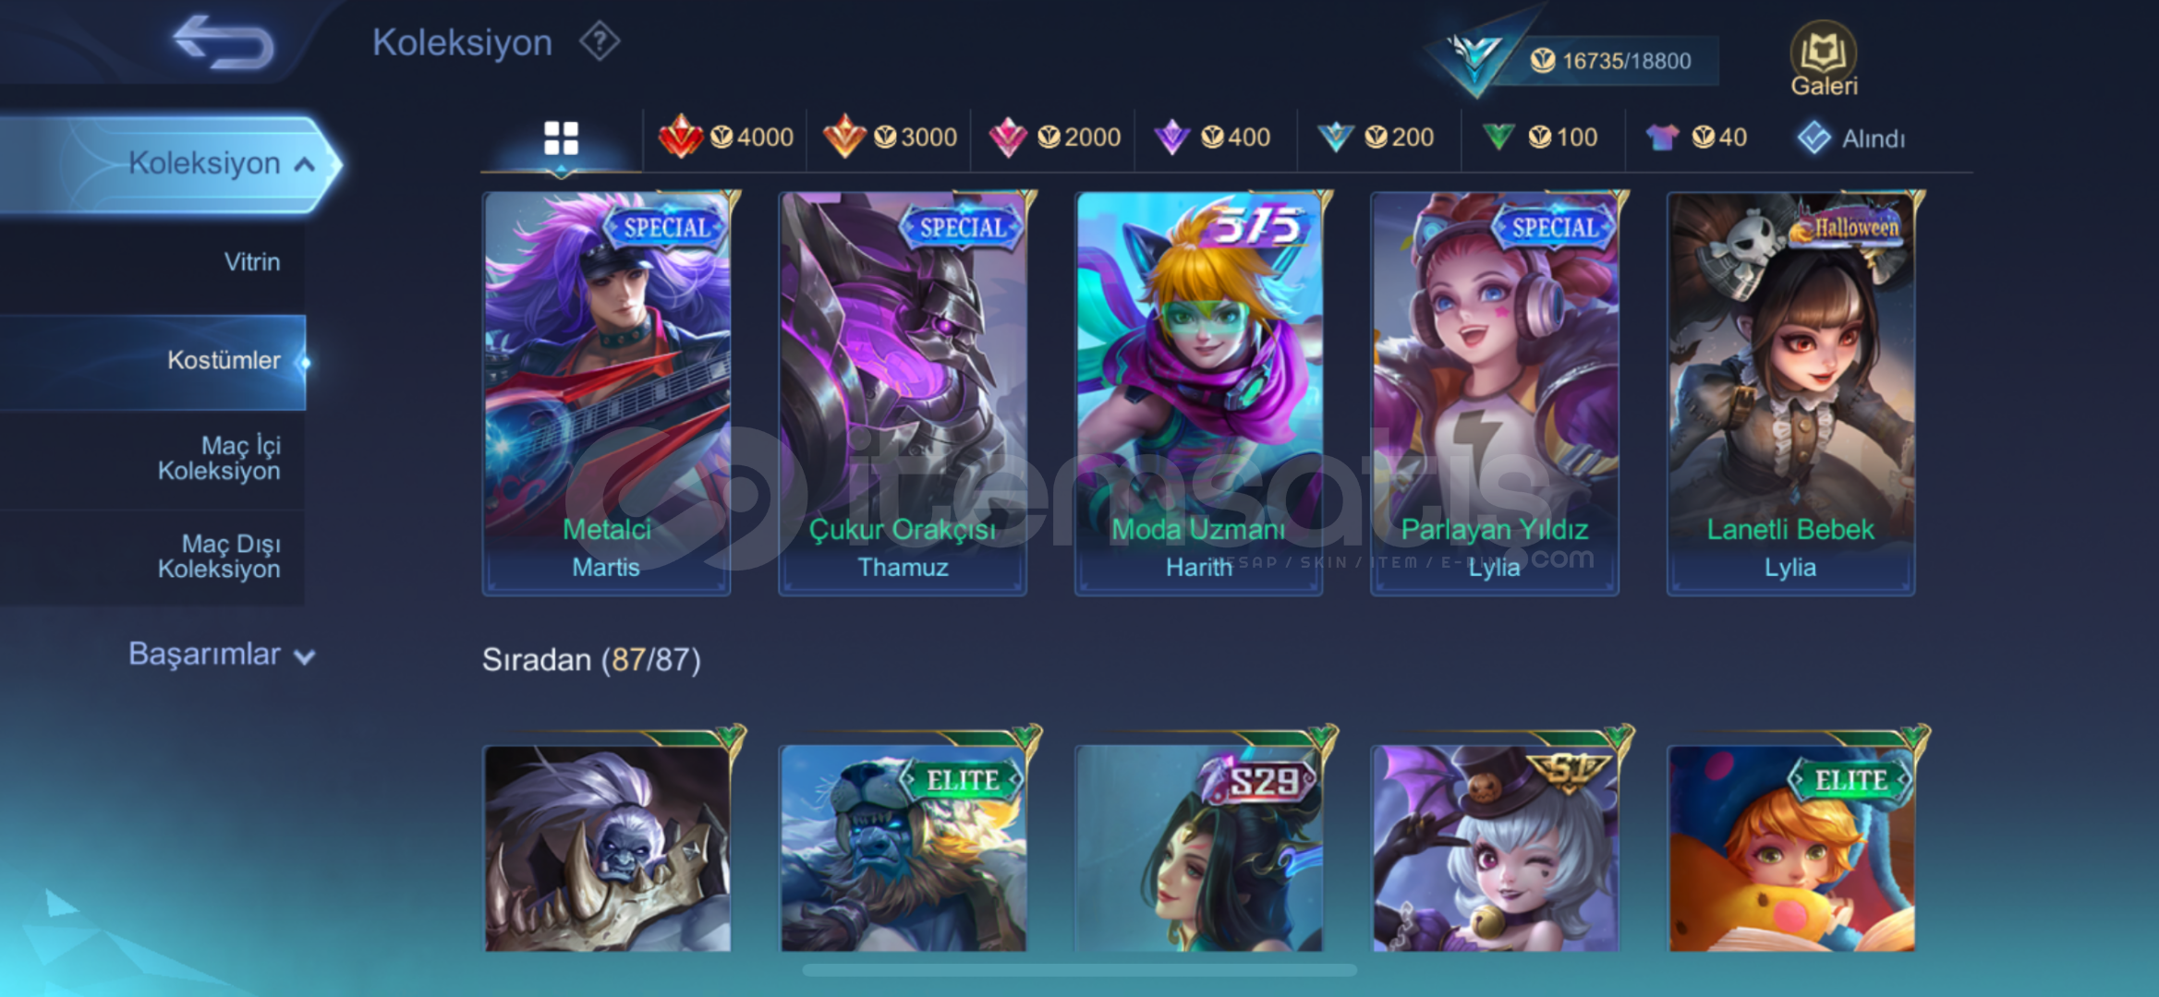Filter by the 4000-point red gem tier
The image size is (2159, 997).
coord(725,138)
